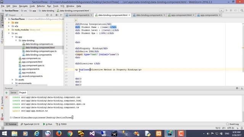Collapse the src folder

point(9,33)
